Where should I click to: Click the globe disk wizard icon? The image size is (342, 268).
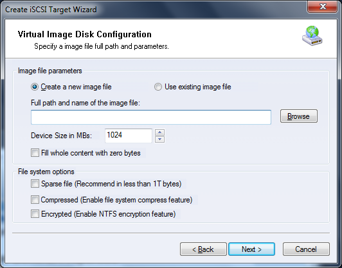[312, 36]
